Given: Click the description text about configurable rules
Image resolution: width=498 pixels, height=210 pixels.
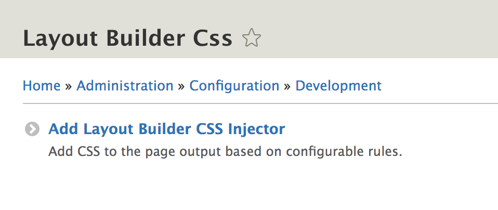Looking at the screenshot, I should click(x=225, y=152).
